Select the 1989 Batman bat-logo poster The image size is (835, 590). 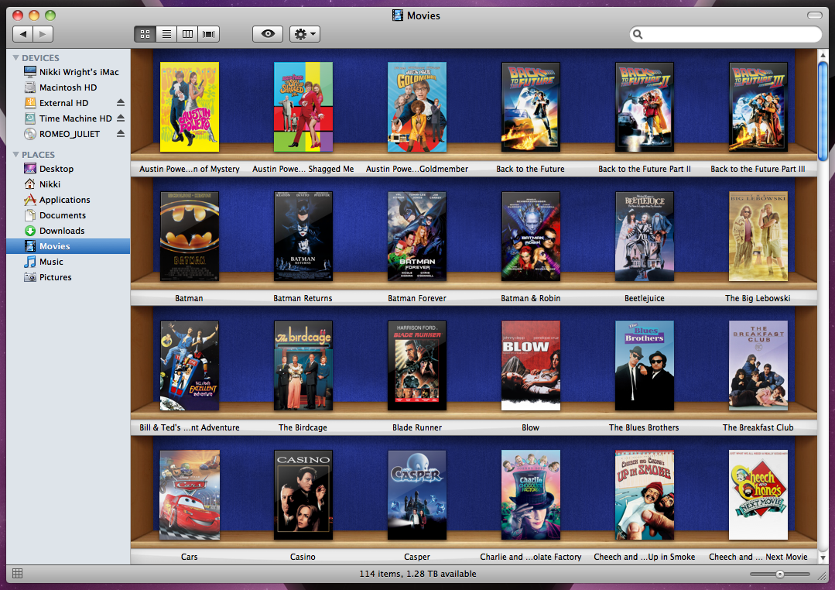click(x=189, y=236)
